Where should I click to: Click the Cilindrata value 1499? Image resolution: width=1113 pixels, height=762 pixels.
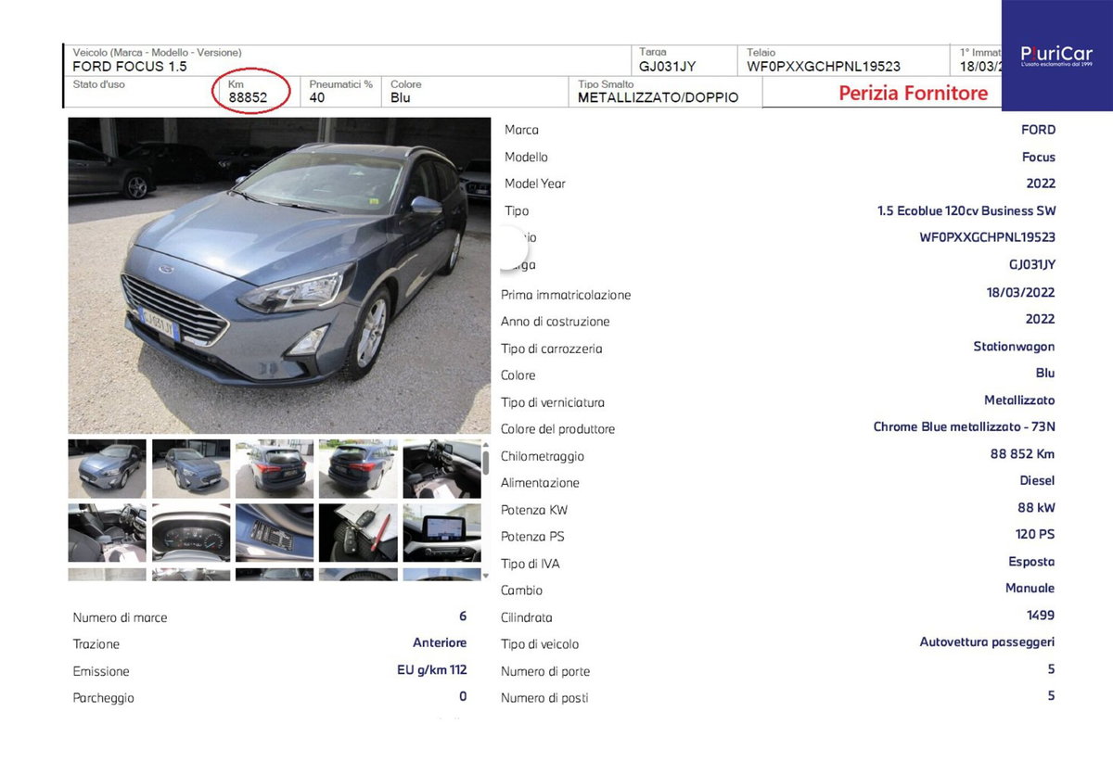click(1042, 615)
